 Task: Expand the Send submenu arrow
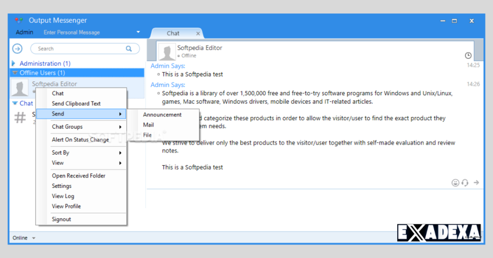[x=120, y=114]
